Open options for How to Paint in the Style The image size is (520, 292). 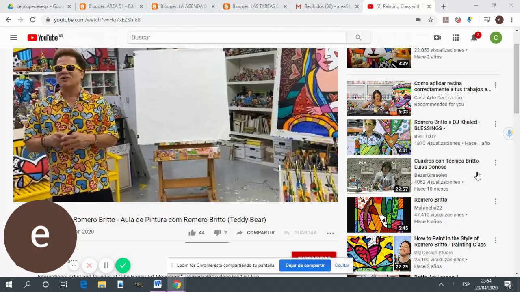coord(495,240)
